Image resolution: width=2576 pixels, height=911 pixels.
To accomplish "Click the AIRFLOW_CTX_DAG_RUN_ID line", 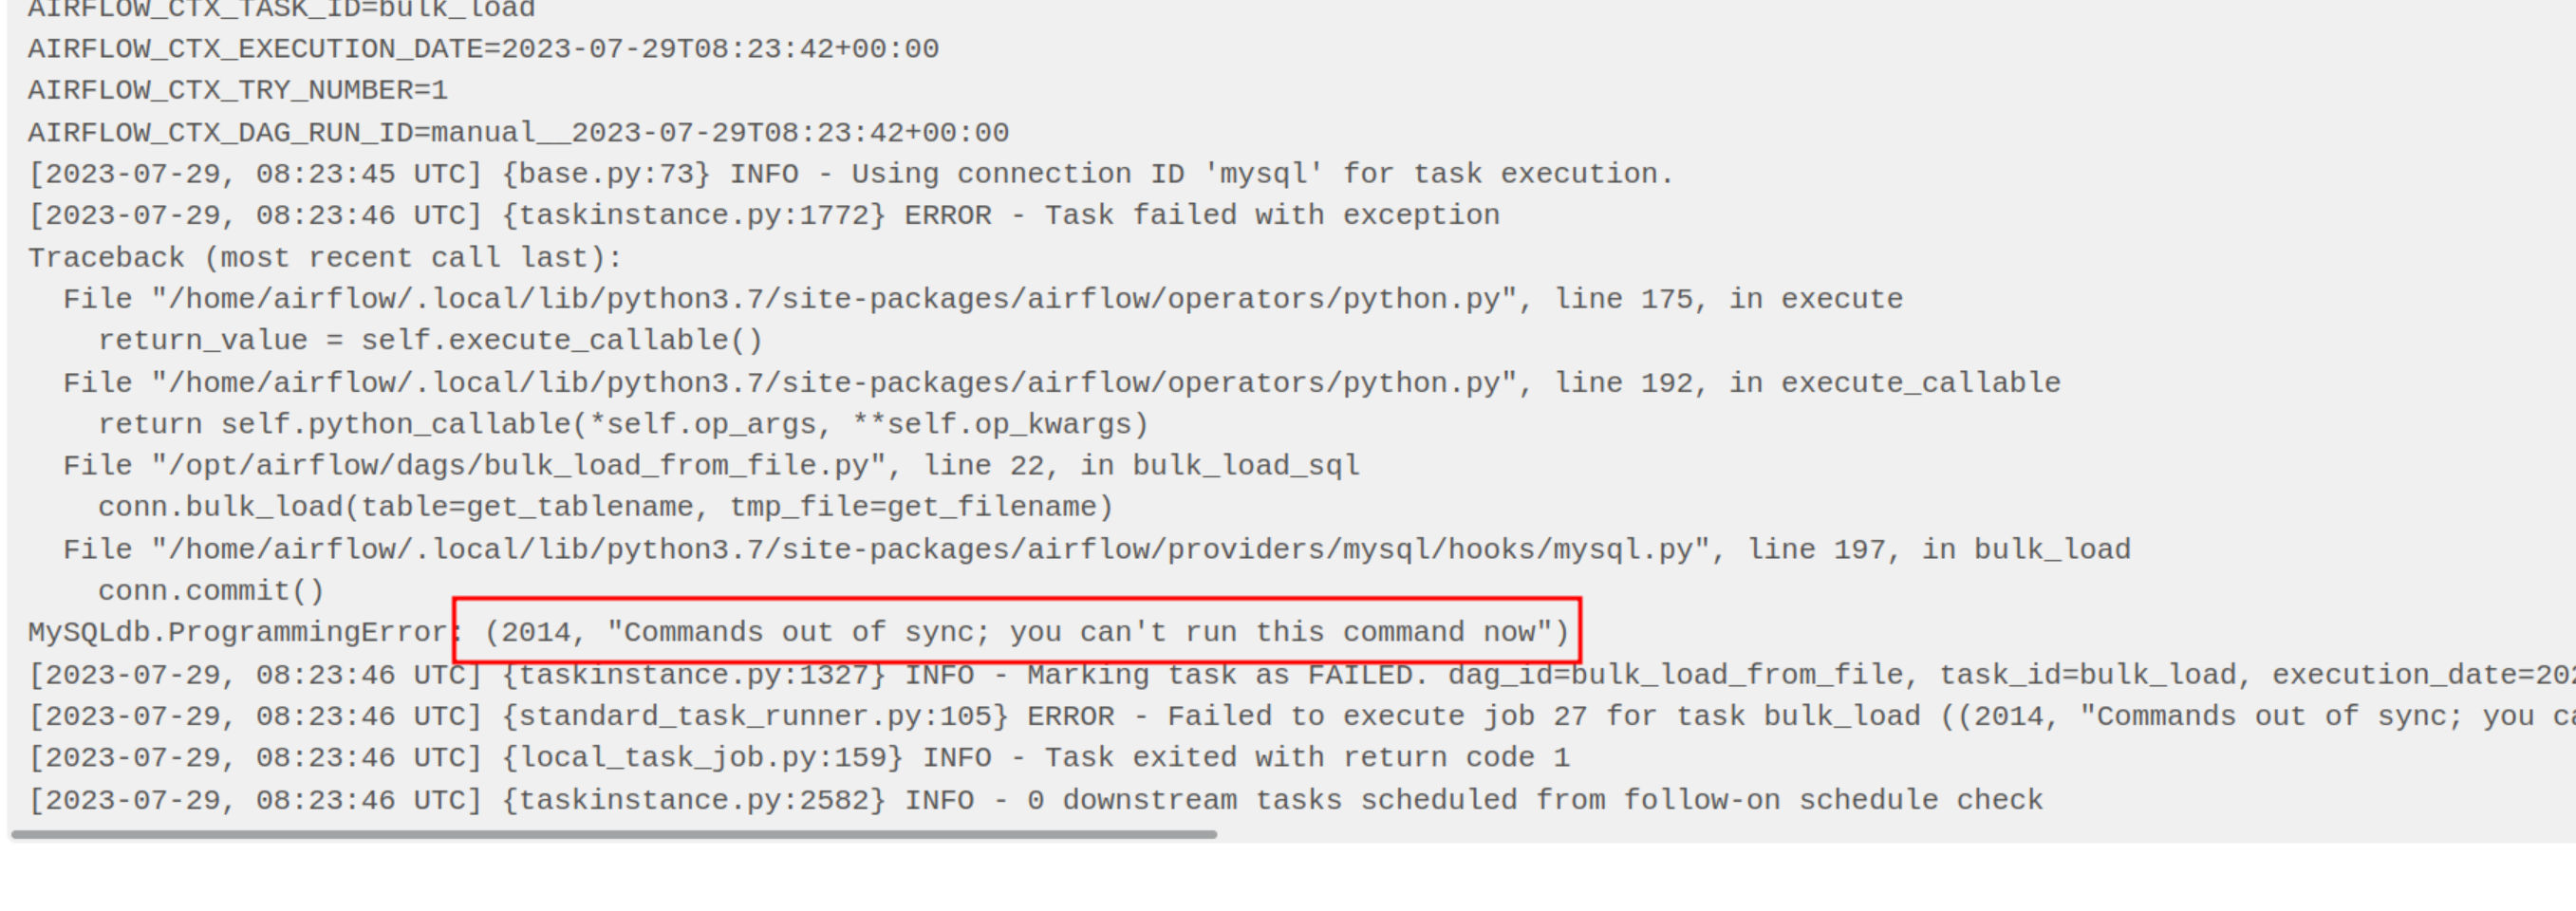I will (518, 133).
